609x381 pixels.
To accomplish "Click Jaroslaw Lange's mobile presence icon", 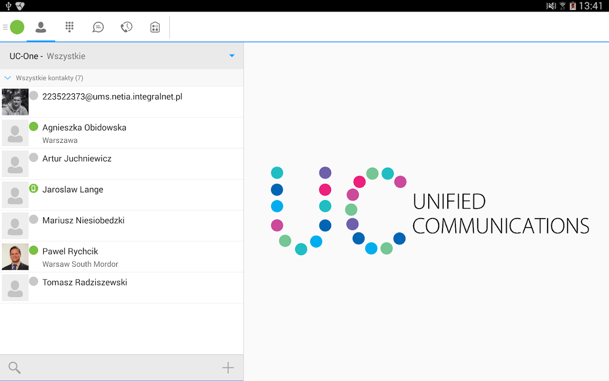I will (33, 188).
